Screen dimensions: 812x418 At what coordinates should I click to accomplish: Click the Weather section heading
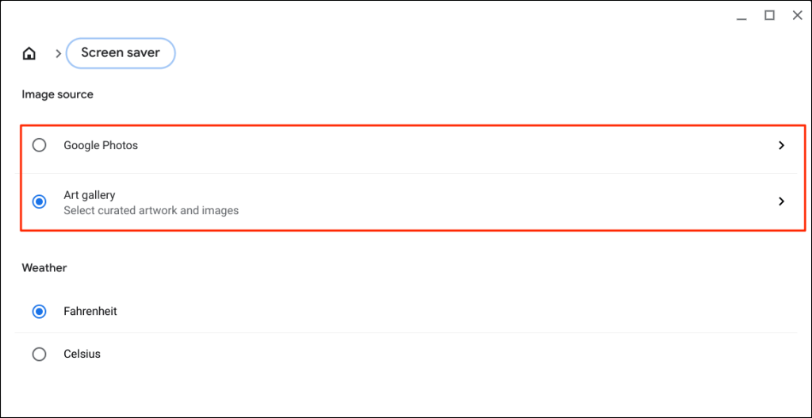pyautogui.click(x=44, y=268)
